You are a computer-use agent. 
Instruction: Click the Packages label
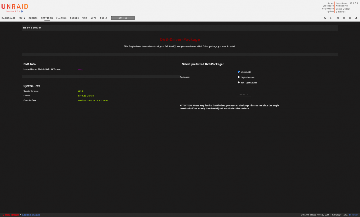[x=185, y=77]
